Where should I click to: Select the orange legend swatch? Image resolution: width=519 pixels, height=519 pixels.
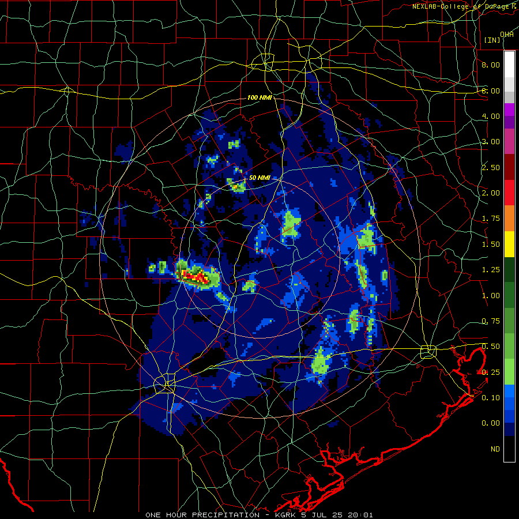pyautogui.click(x=509, y=219)
